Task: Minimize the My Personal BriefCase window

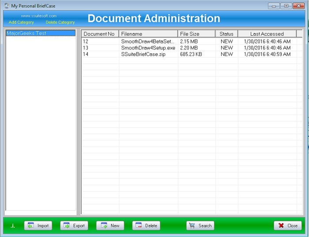Action: click(274, 6)
